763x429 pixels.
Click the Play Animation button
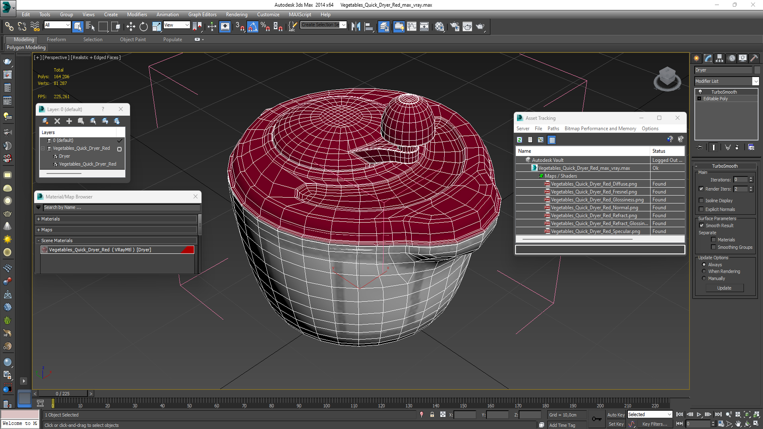699,414
